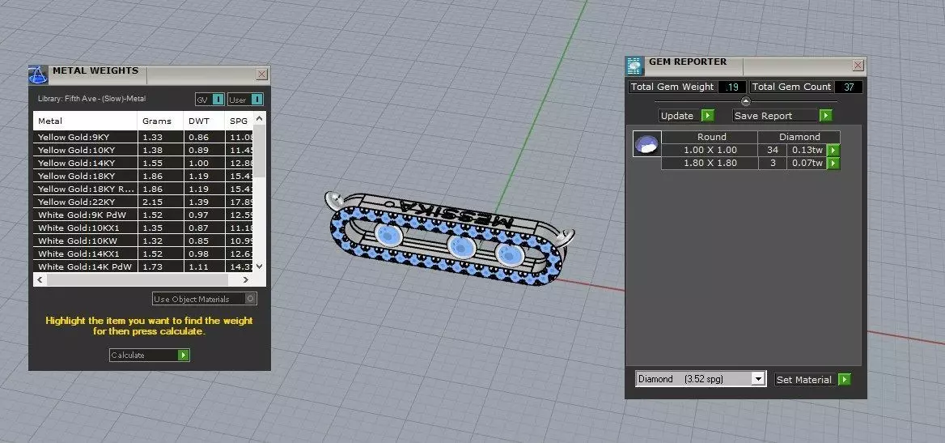The height and width of the screenshot is (443, 945).
Task: Select the Yellow Gold:18KY row
Action: pyautogui.click(x=143, y=177)
